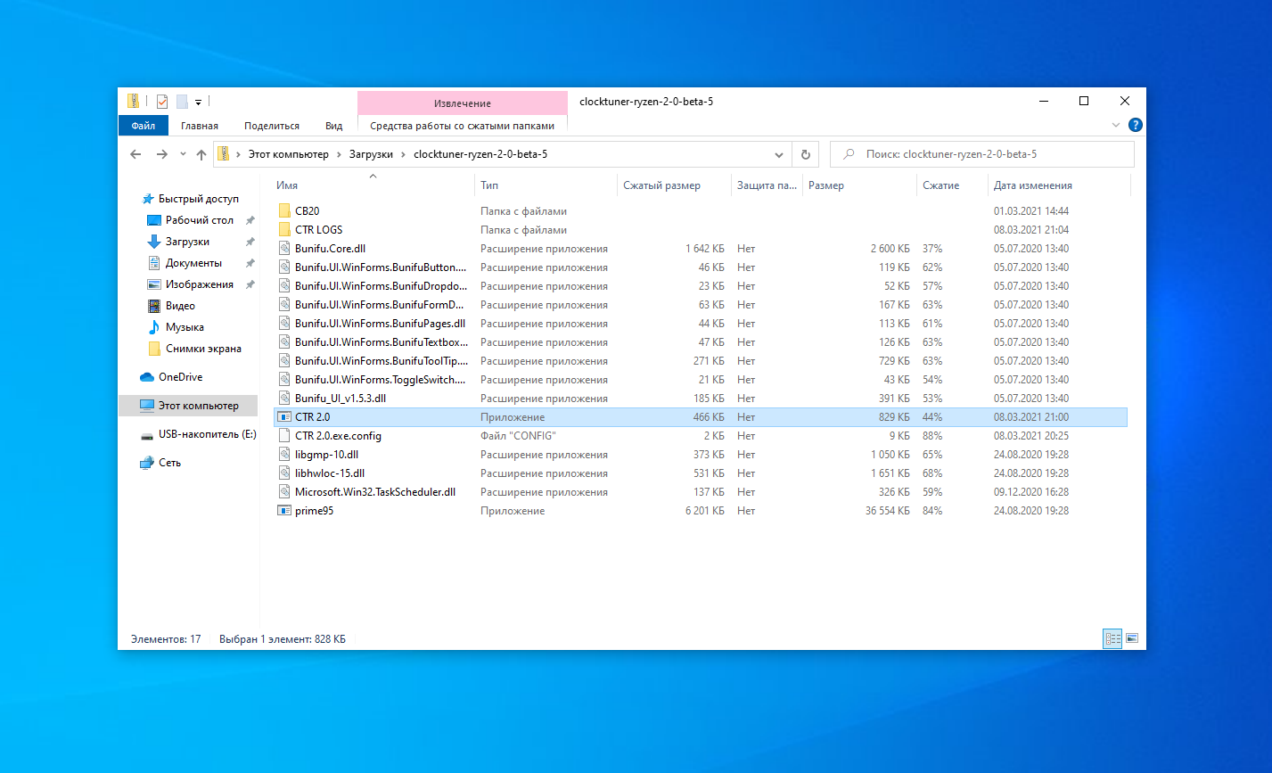Click the CB20 folder icon
Screen dimensions: 1272x773
click(x=284, y=211)
